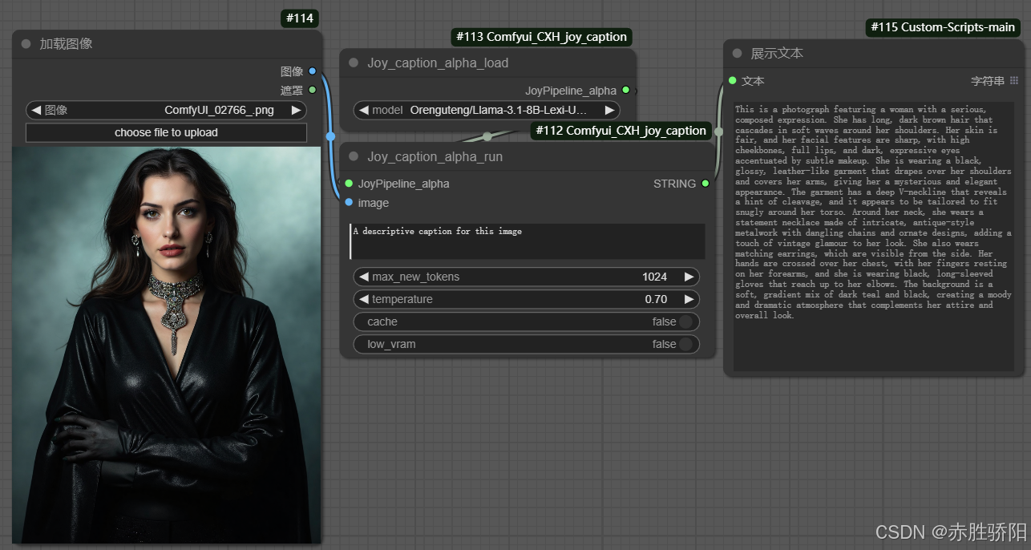Click the temperature value 0.70
The height and width of the screenshot is (550, 1031).
pyautogui.click(x=656, y=299)
